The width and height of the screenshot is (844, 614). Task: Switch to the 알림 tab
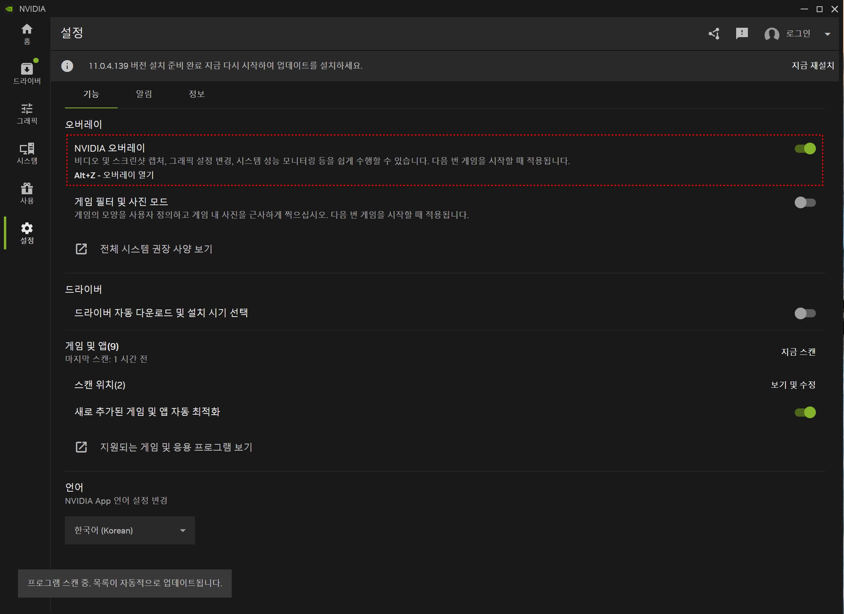coord(144,94)
